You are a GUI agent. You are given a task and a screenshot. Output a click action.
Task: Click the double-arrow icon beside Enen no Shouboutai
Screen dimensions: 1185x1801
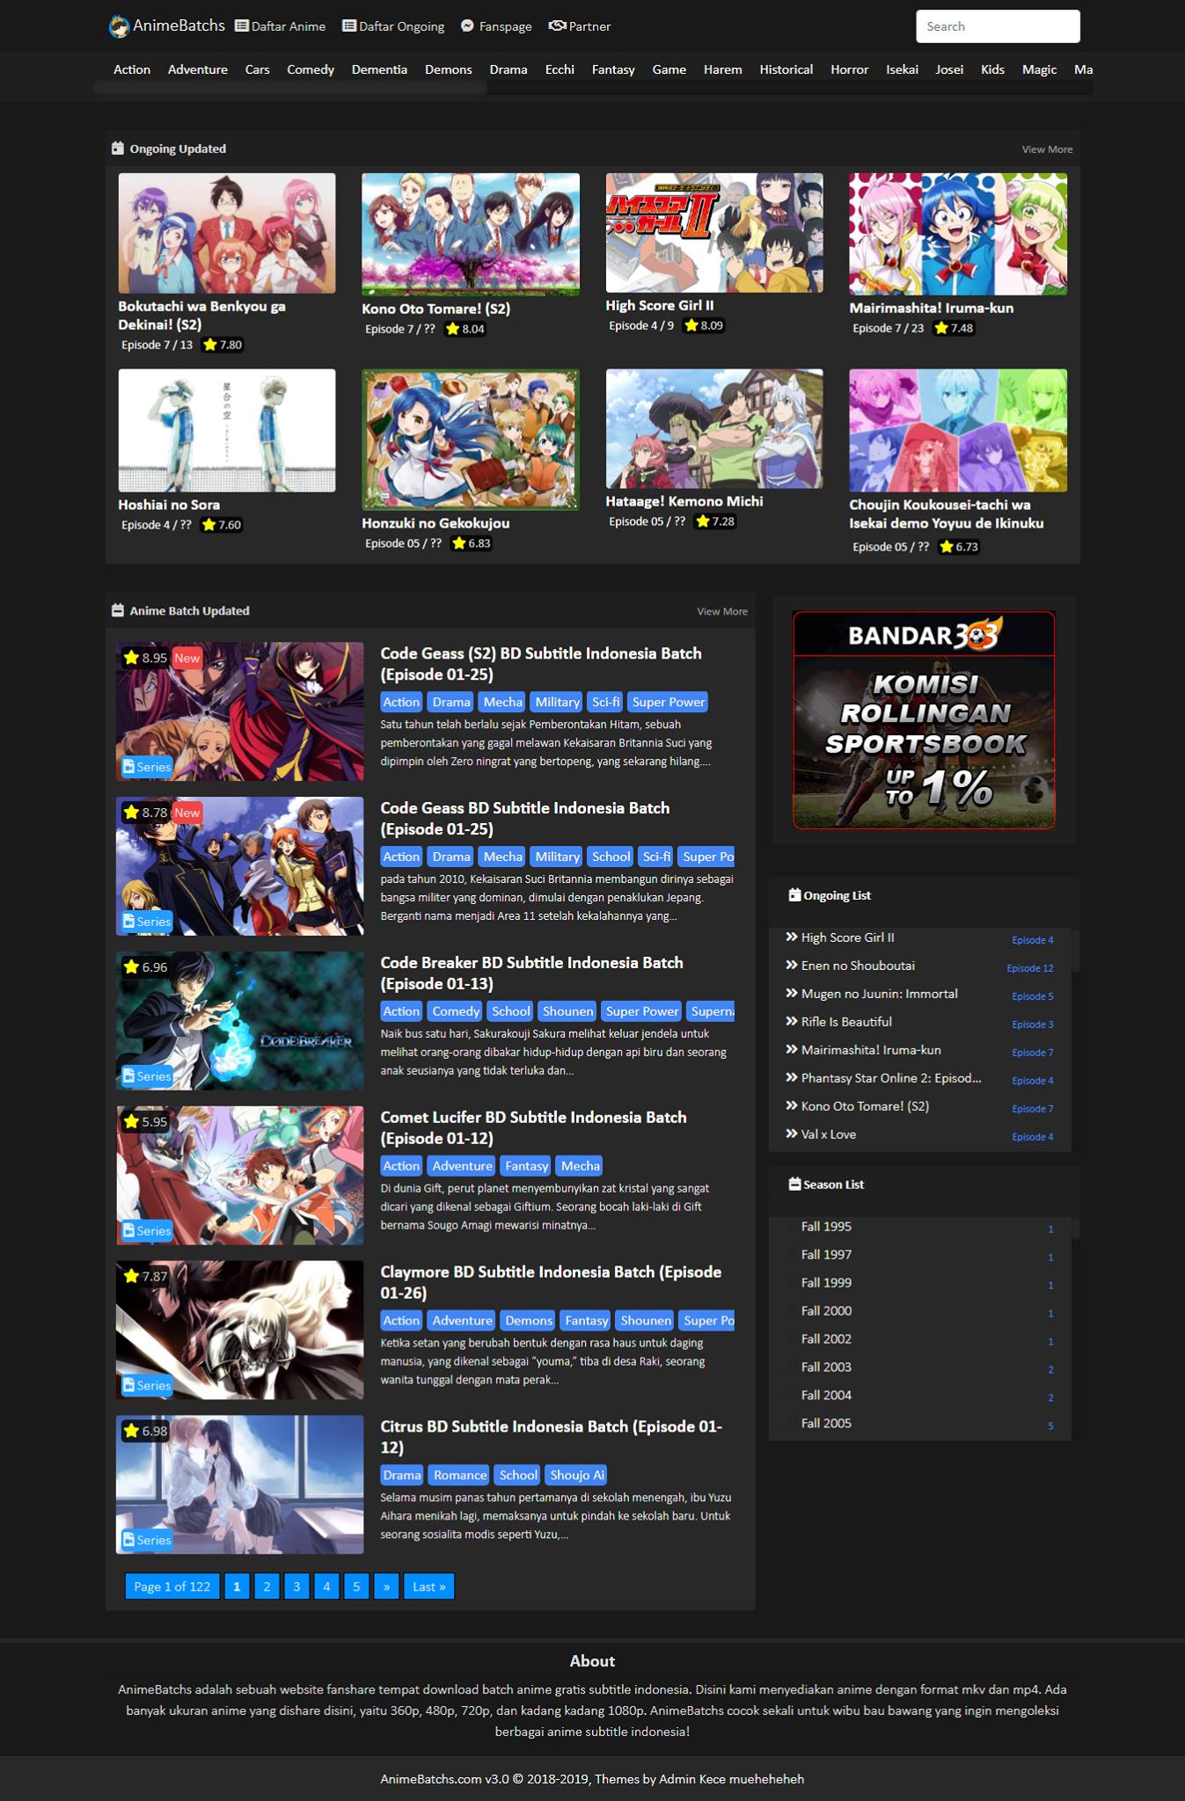791,966
